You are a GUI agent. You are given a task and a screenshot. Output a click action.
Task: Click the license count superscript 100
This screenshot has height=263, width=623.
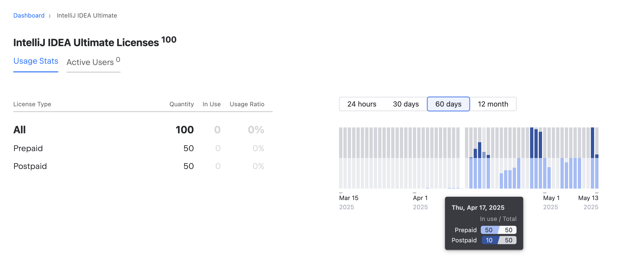pyautogui.click(x=169, y=40)
